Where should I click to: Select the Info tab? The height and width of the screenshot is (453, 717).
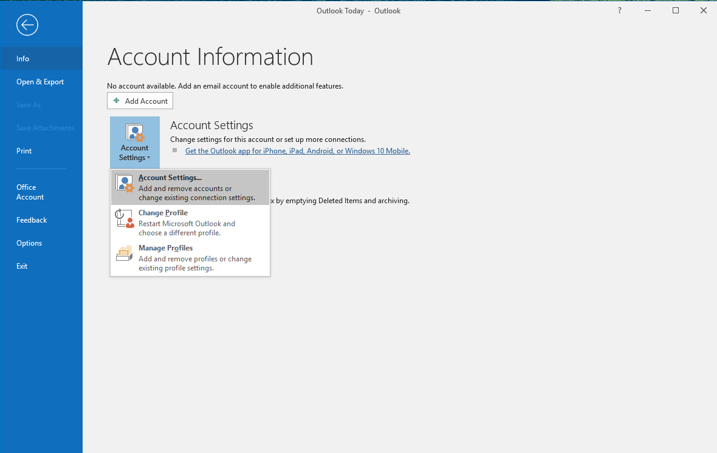tap(41, 58)
